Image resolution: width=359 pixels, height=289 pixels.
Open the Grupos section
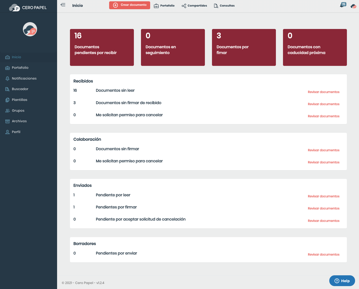[x=18, y=110]
